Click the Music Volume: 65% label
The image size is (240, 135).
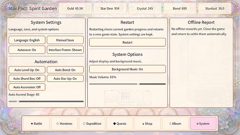(x=103, y=77)
